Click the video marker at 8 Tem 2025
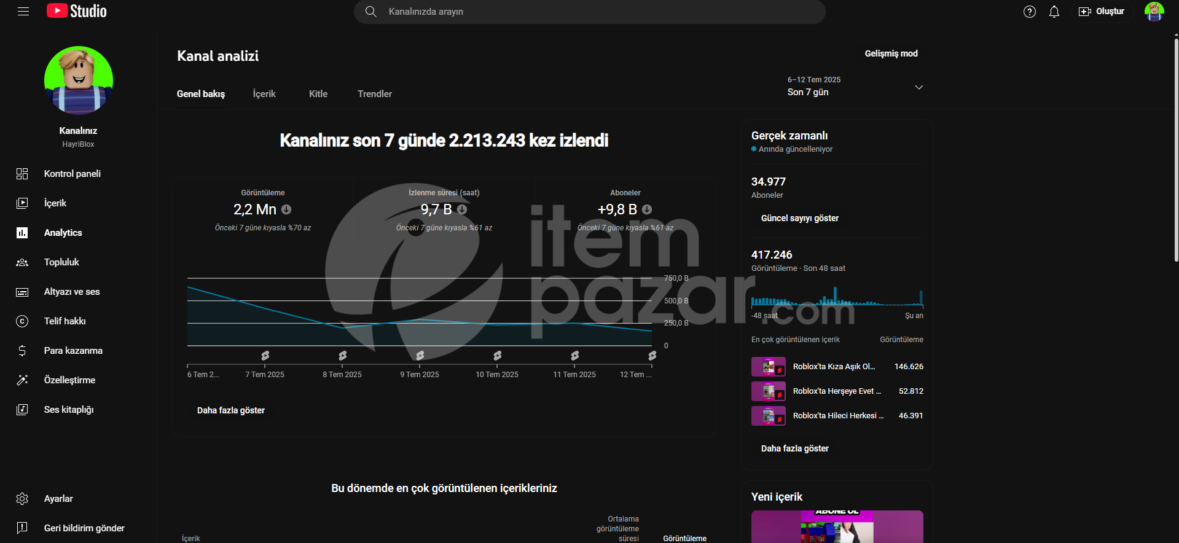Viewport: 1179px width, 543px height. pyautogui.click(x=342, y=356)
